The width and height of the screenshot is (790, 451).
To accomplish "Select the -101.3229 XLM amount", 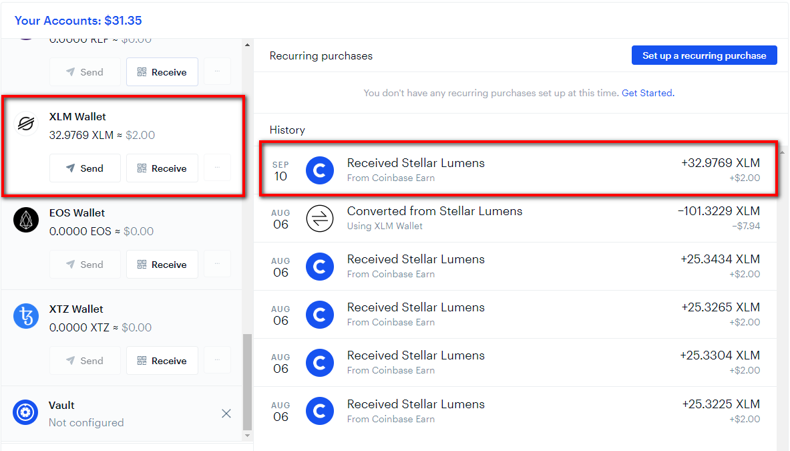I will click(719, 210).
